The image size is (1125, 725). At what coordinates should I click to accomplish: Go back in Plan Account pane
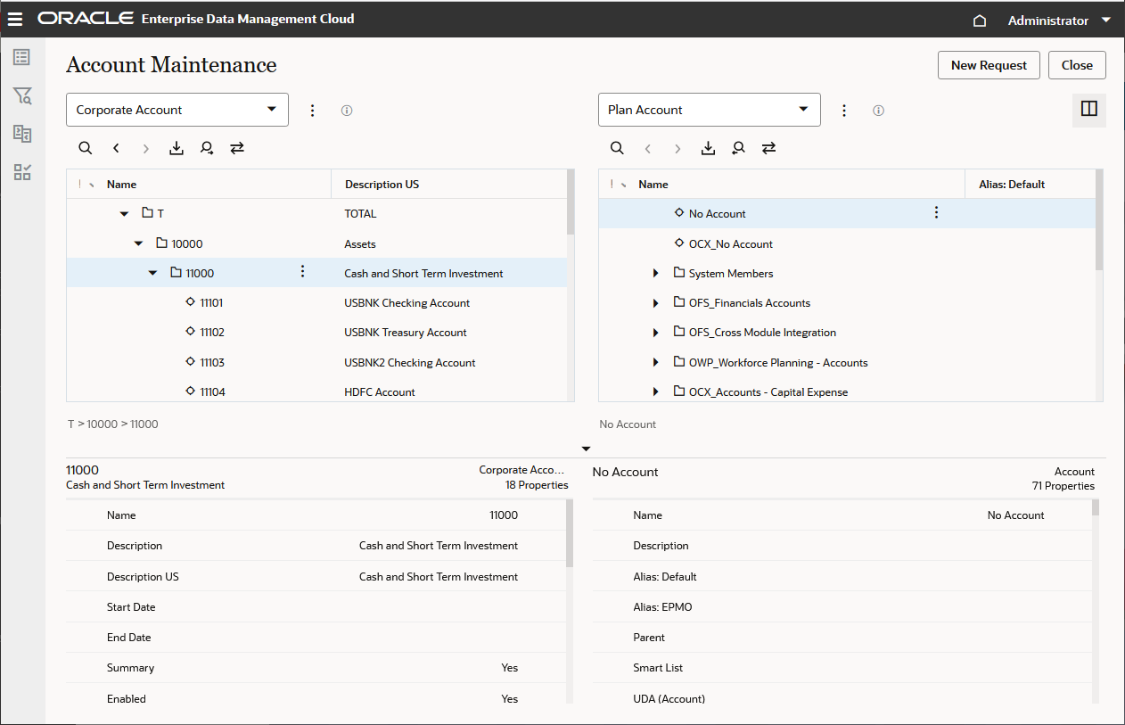(648, 148)
